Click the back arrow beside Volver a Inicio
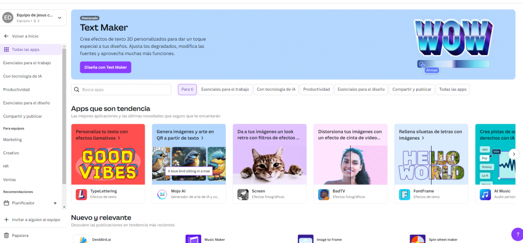The height and width of the screenshot is (243, 523). click(x=6, y=36)
